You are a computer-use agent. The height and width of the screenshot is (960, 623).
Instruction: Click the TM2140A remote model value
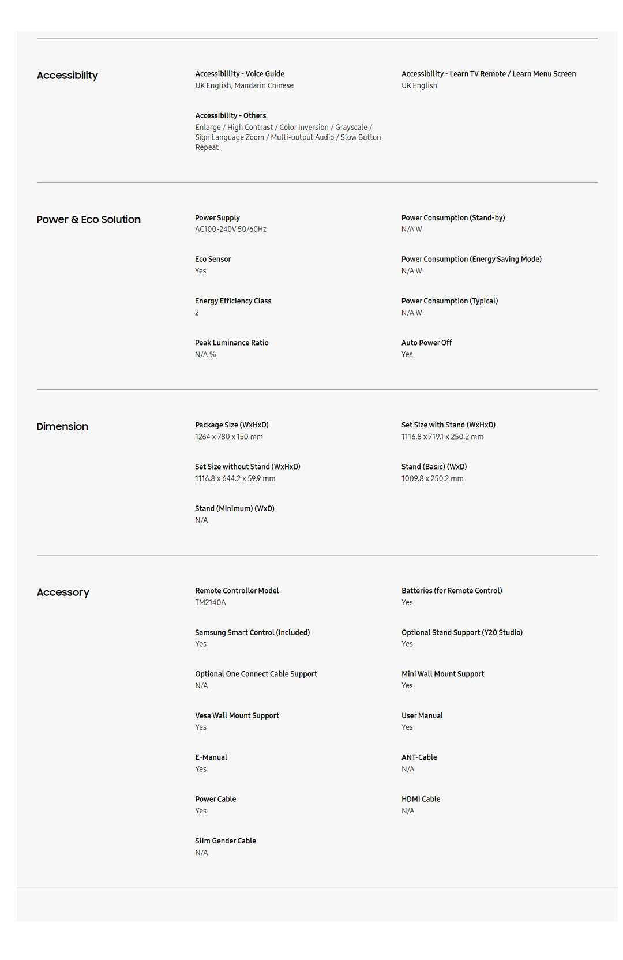pos(210,602)
